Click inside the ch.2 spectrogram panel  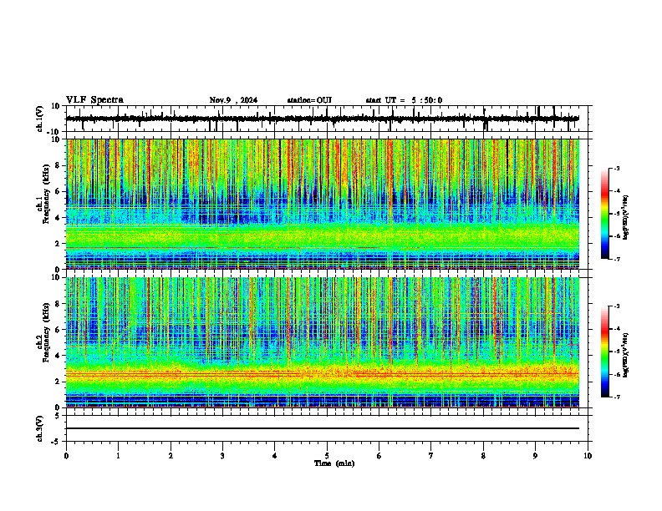tap(323, 342)
